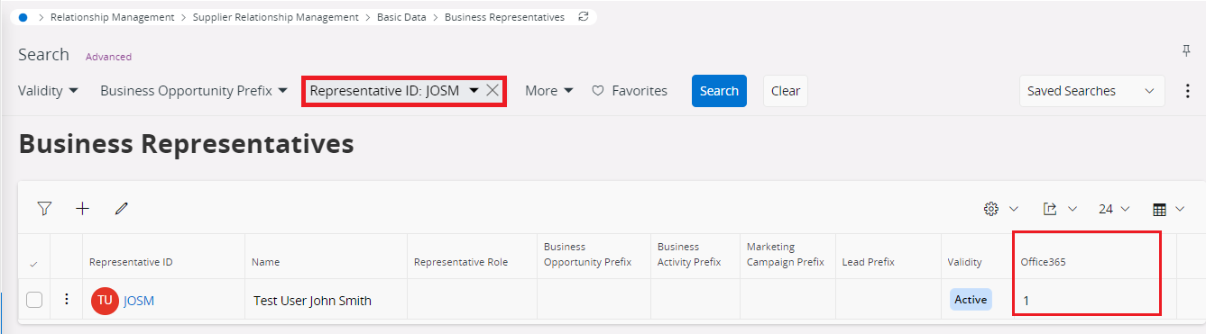Image resolution: width=1206 pixels, height=334 pixels.
Task: Open three-dot menu beside Saved Searches
Action: [1188, 91]
